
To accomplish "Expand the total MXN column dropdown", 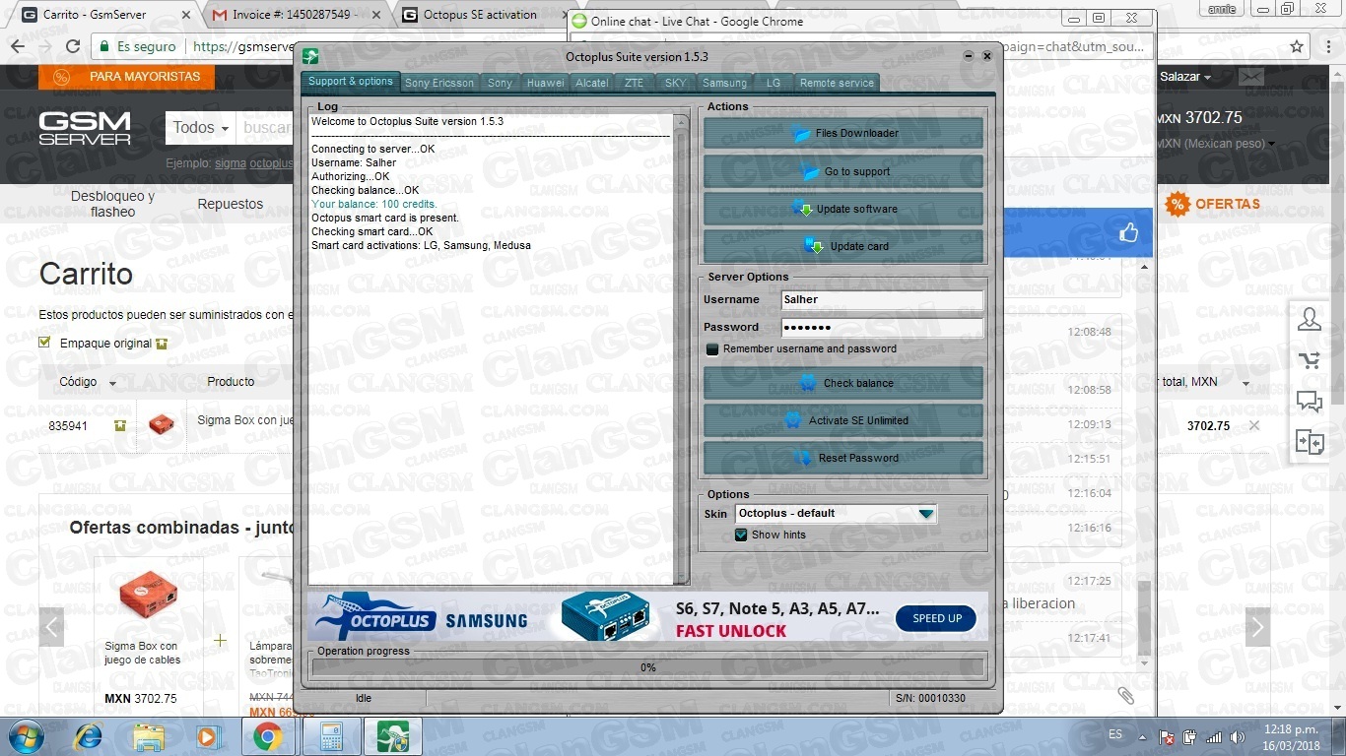I will 1245,383.
